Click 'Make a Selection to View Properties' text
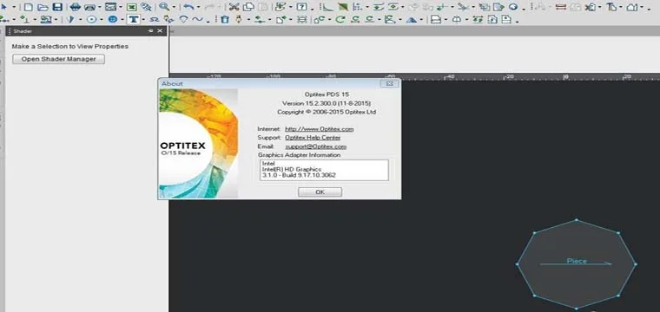The image size is (660, 312). pyautogui.click(x=69, y=47)
